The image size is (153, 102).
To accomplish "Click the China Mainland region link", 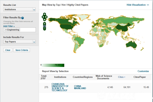I will 80,87.
